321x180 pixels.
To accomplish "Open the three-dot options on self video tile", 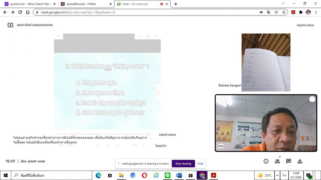I will (312, 99).
